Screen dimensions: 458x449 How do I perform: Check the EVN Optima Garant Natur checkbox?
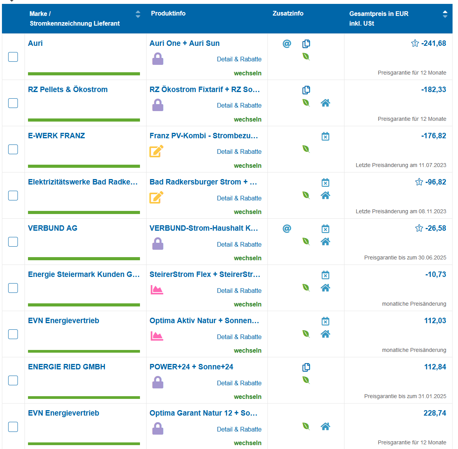click(13, 427)
